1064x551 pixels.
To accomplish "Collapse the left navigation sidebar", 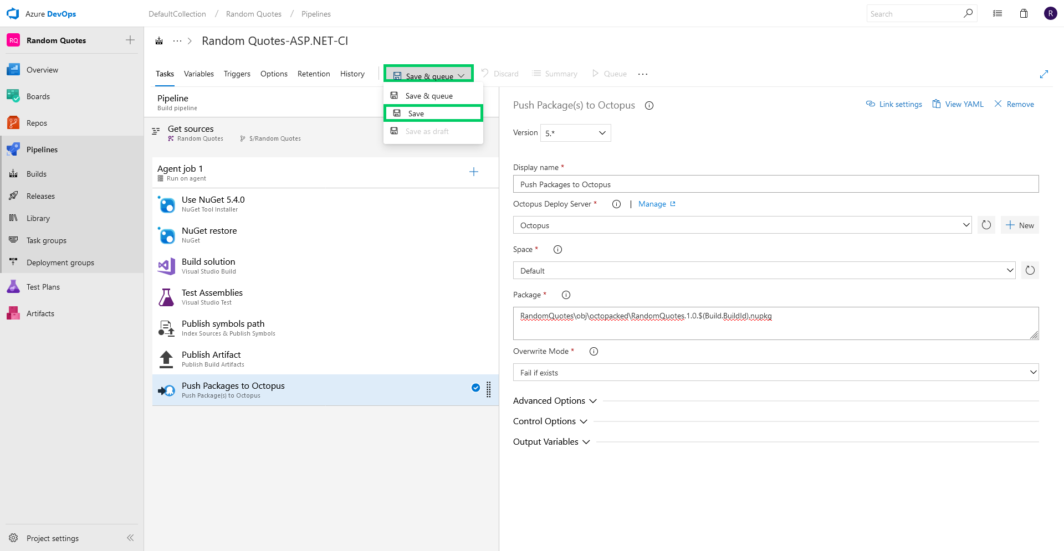I will [x=130, y=538].
